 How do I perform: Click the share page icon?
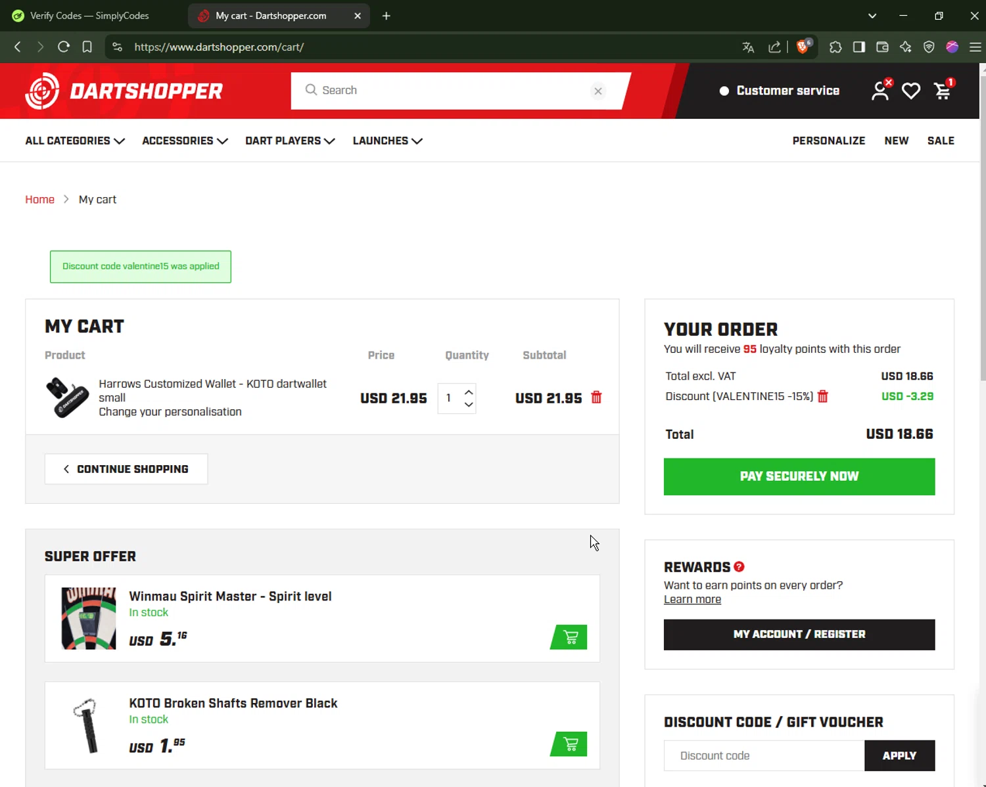[774, 47]
